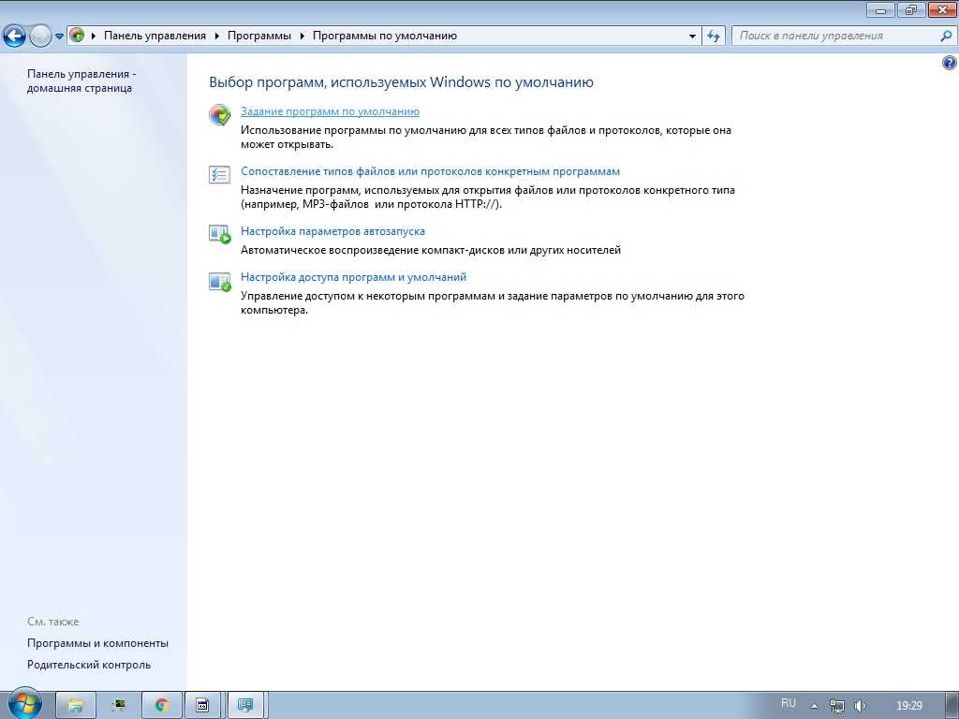Open Google Chrome from the taskbar

tap(161, 705)
